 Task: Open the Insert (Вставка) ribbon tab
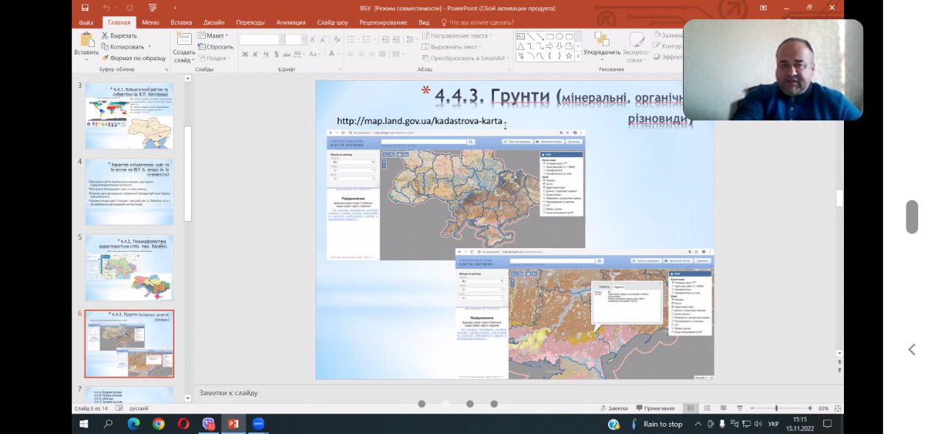(181, 22)
